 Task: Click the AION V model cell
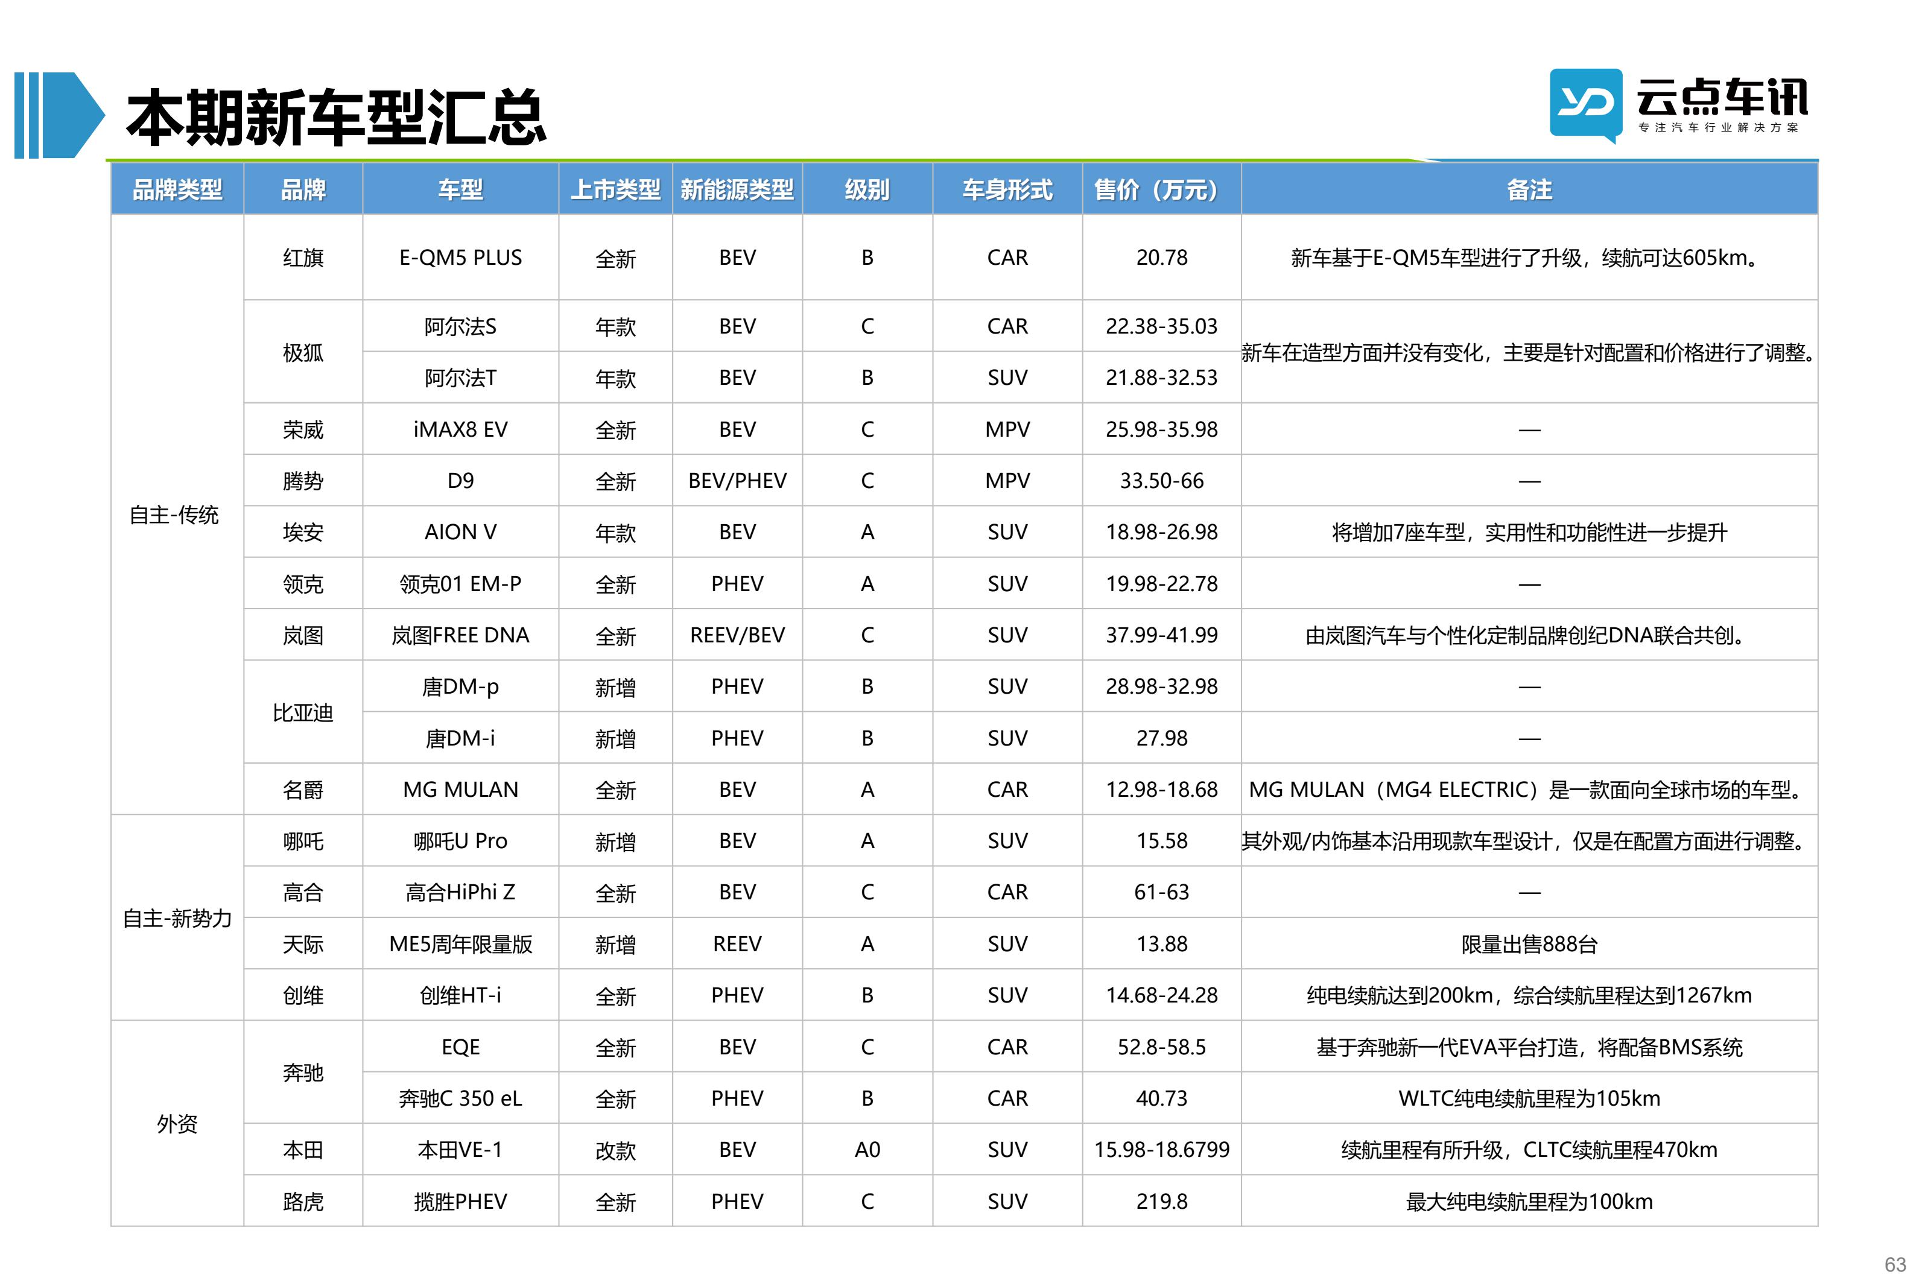pos(461,532)
